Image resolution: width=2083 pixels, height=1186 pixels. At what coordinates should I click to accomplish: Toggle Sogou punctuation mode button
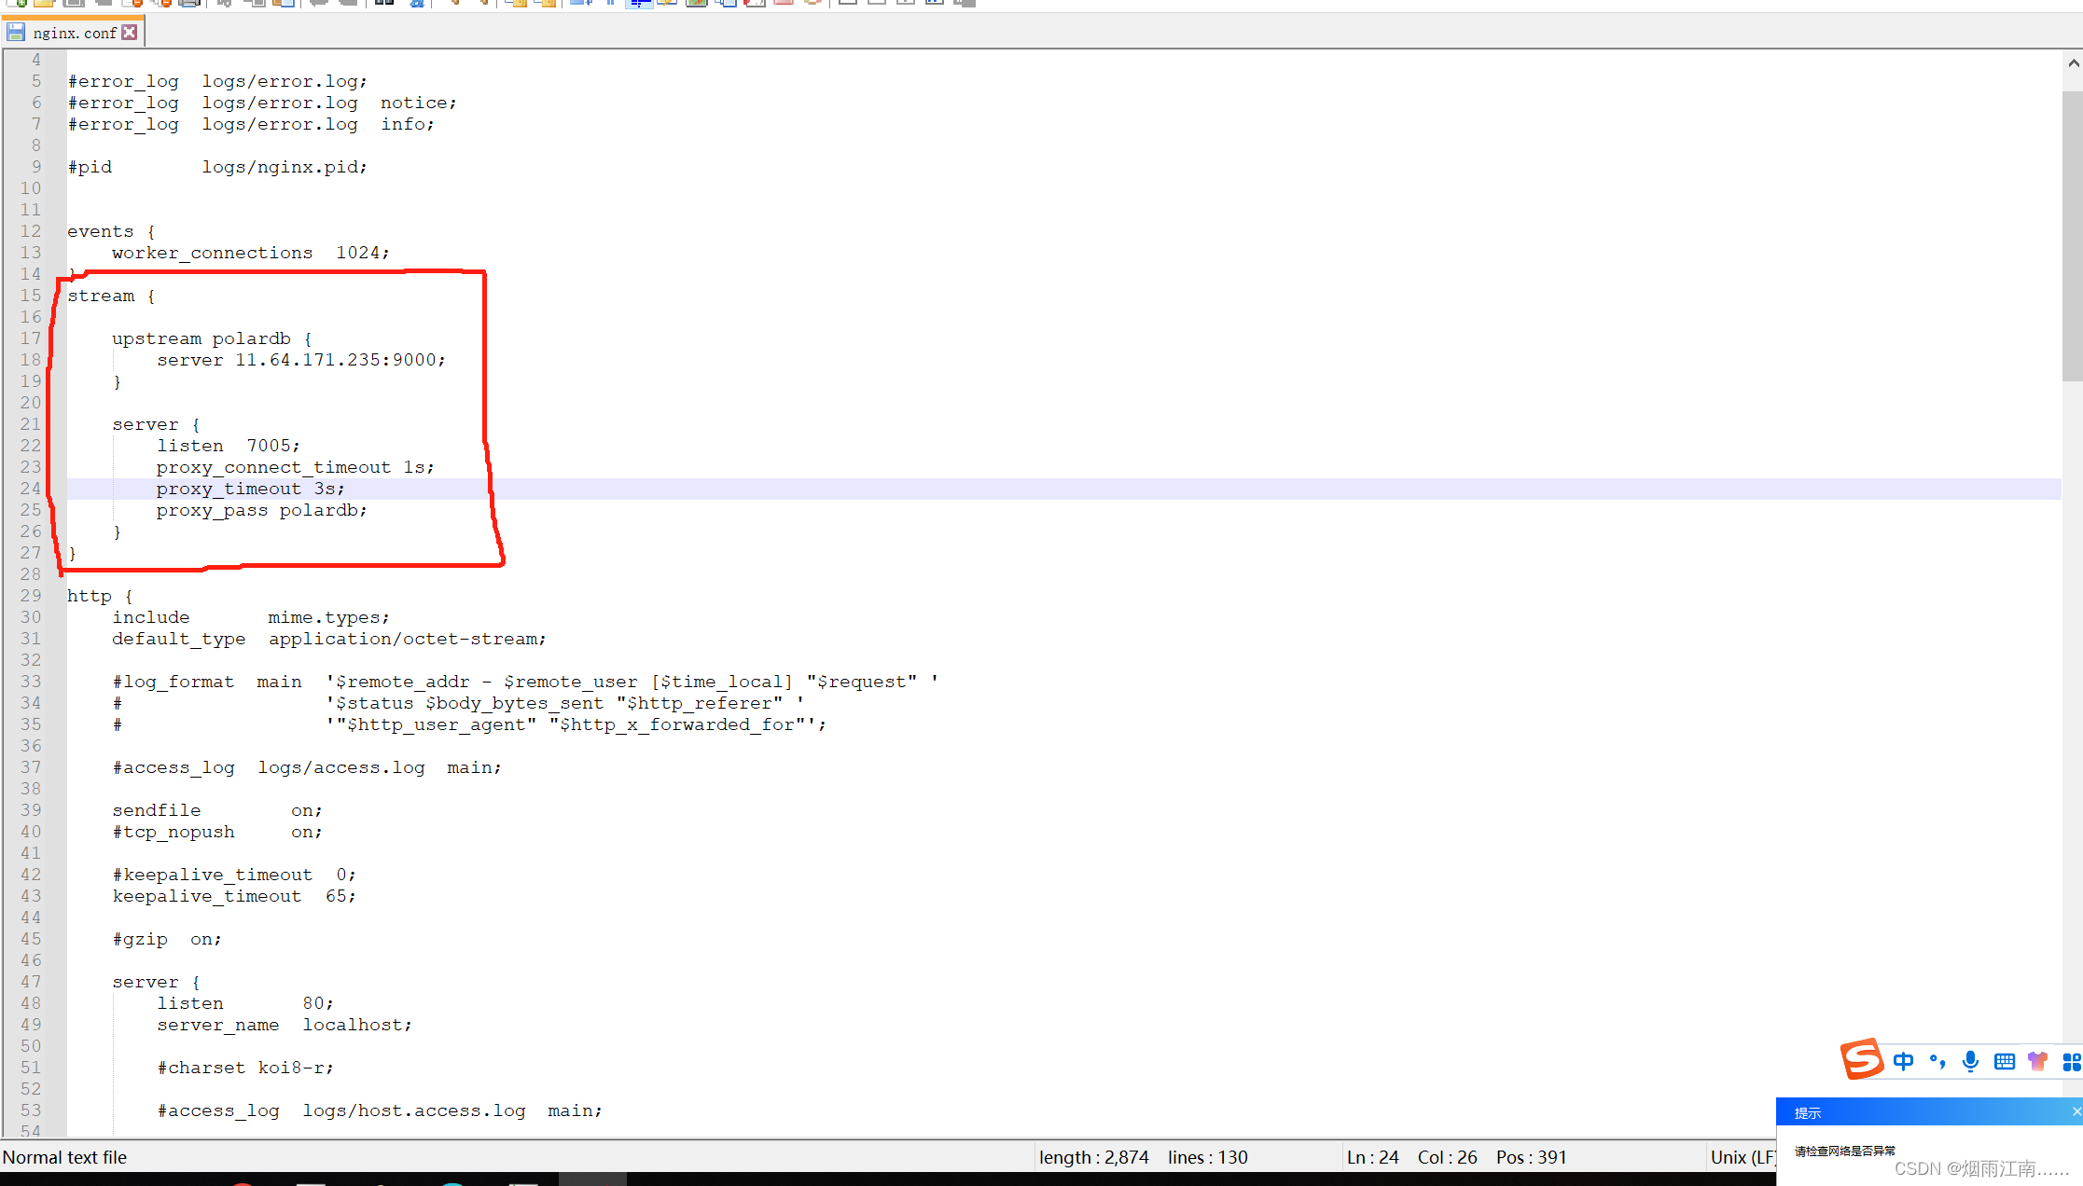pos(1937,1061)
